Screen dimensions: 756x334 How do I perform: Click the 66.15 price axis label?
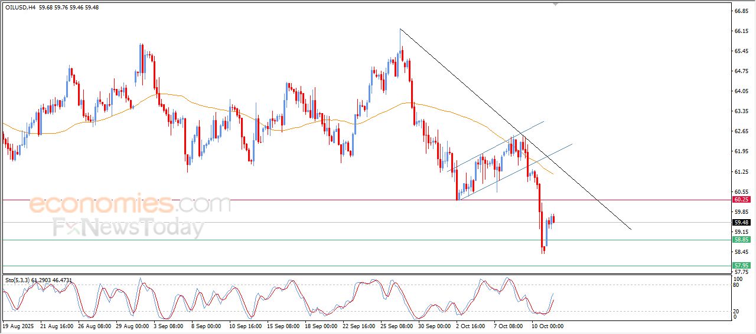[x=741, y=31]
